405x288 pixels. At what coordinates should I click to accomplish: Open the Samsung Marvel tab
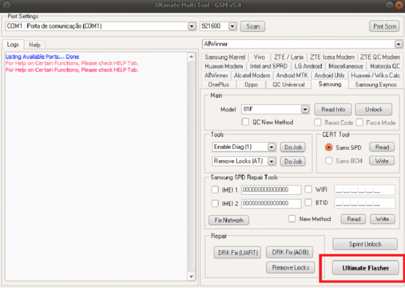[225, 57]
